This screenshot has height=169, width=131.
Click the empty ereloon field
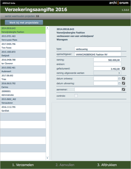107,64
